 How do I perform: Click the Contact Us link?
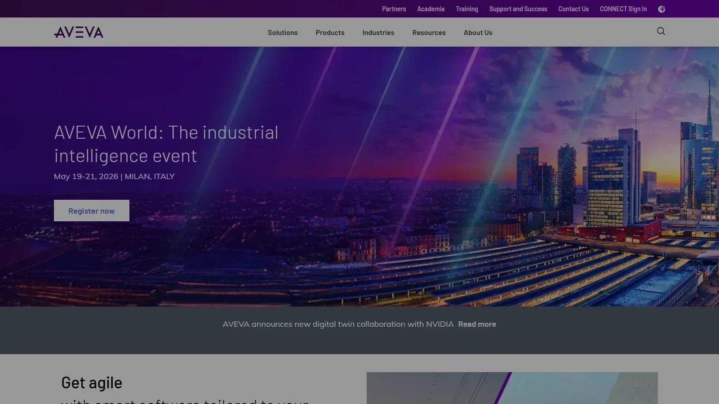tap(573, 9)
